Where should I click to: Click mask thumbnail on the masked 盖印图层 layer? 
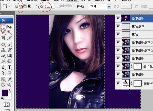coord(138,66)
